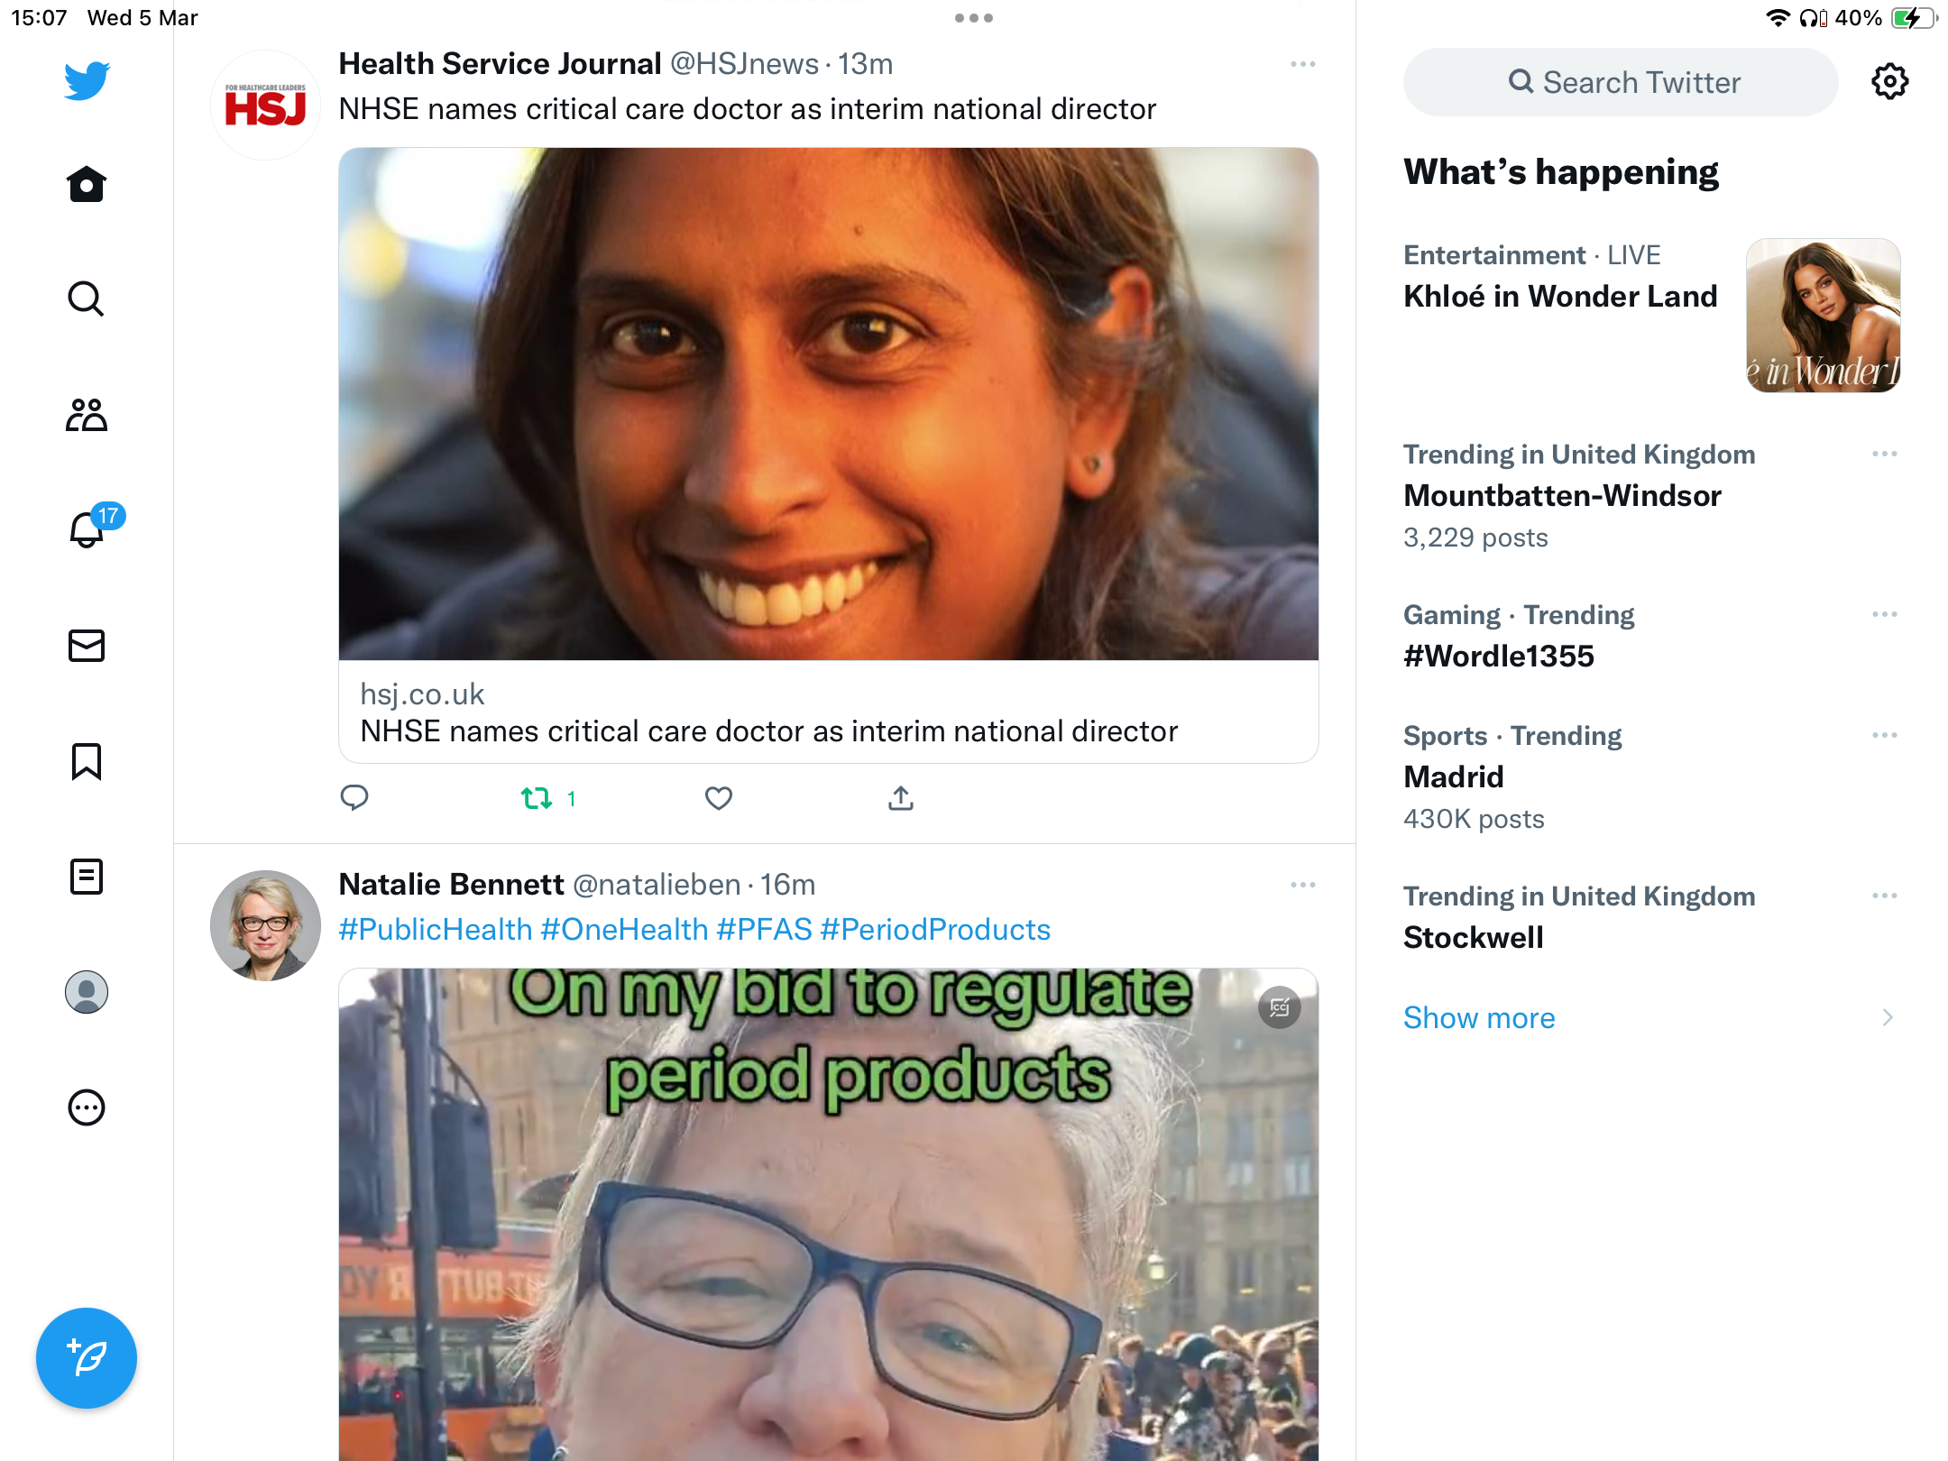The height and width of the screenshot is (1461, 1948).
Task: Open the Khloé in Wonder Land thumbnail
Action: tap(1824, 316)
